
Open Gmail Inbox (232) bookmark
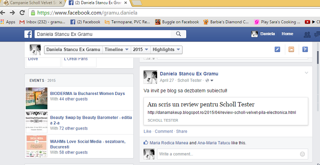coord(42,22)
